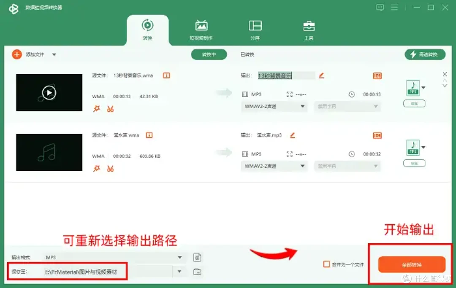Image resolution: width=456 pixels, height=288 pixels.
Task: Open the hamburger menu in title bar
Action: click(394, 7)
